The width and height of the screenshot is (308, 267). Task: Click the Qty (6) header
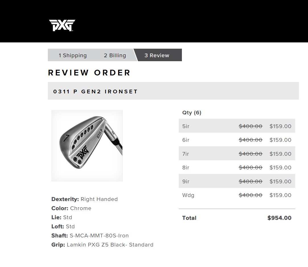[x=192, y=113]
